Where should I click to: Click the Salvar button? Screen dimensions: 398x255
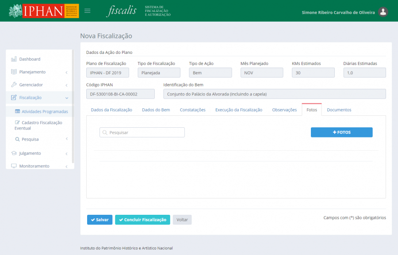[x=99, y=220]
